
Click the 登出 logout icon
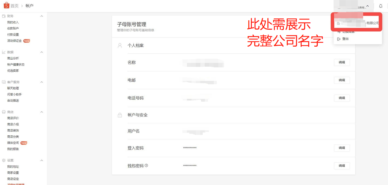click(x=339, y=39)
